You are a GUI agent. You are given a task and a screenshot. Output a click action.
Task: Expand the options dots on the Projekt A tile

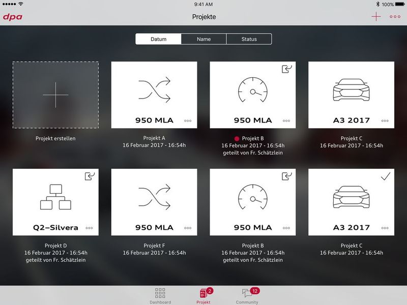[188, 121]
